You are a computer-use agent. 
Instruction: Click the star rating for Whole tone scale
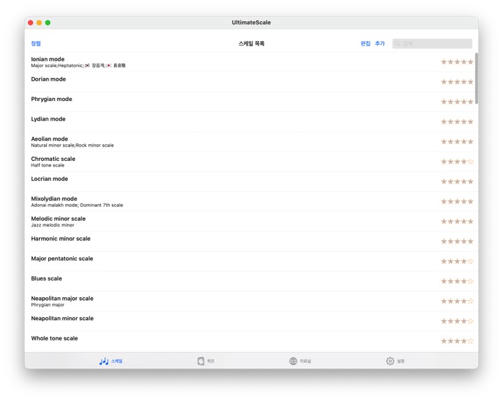click(457, 341)
